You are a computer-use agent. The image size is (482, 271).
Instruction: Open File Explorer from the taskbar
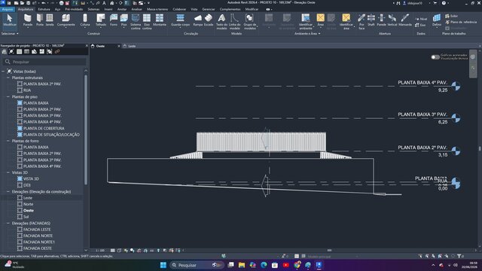point(242,265)
